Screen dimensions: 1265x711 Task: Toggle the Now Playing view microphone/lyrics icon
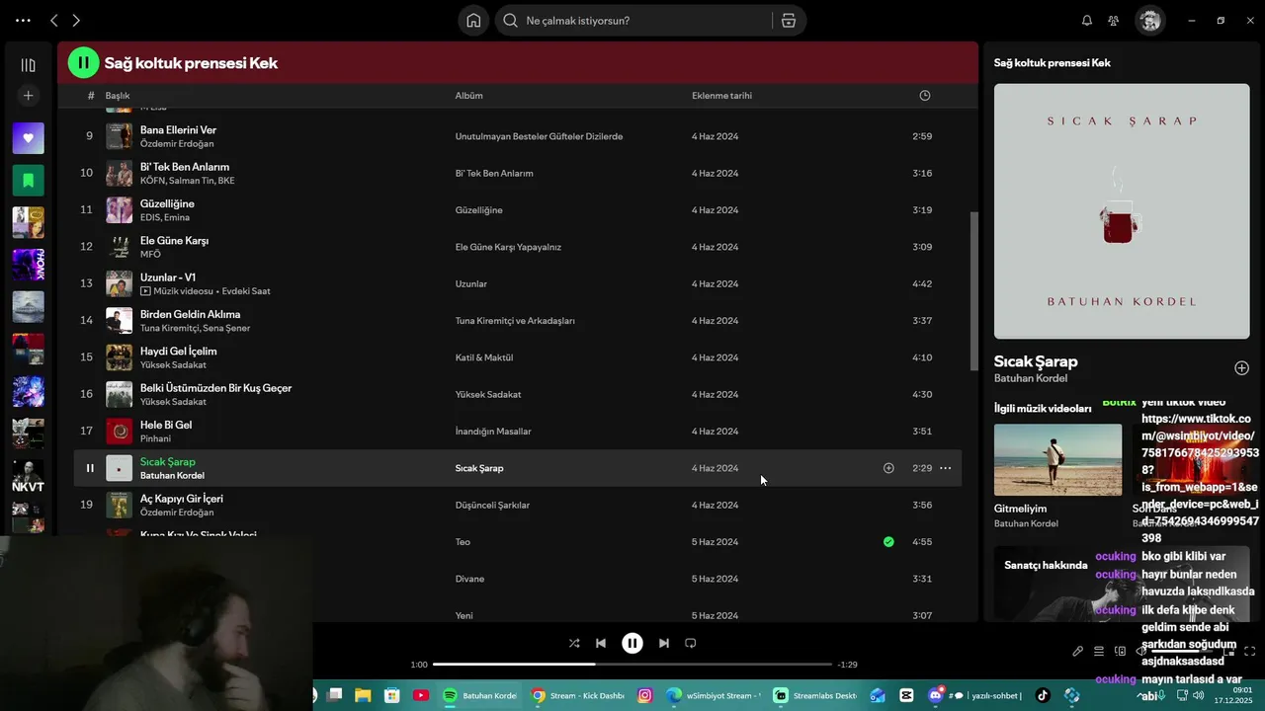click(1078, 652)
